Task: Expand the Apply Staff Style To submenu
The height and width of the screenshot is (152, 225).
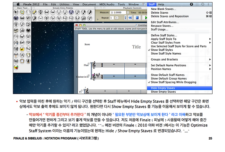Action: click(x=180, y=39)
